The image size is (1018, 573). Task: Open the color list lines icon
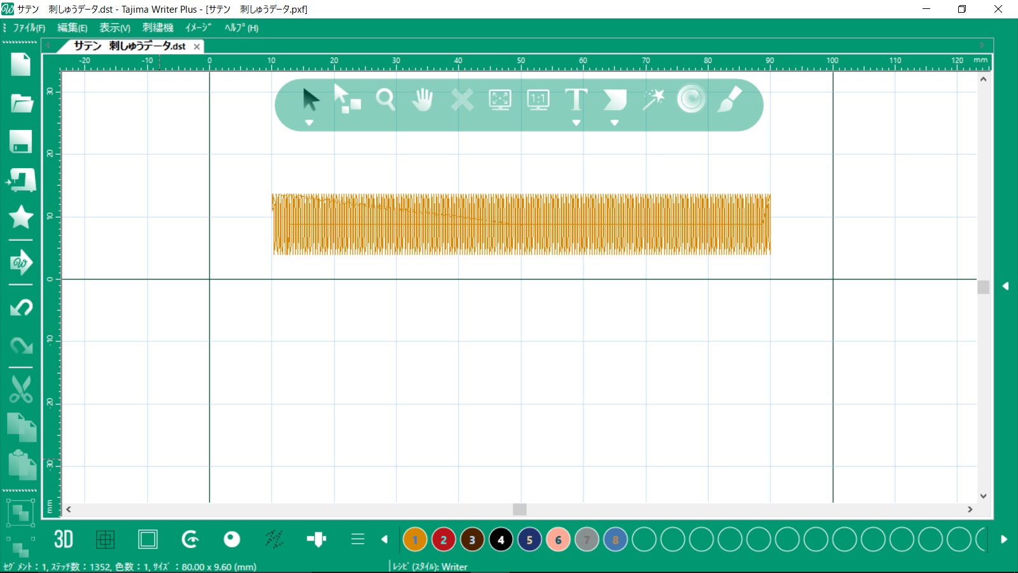coord(358,539)
